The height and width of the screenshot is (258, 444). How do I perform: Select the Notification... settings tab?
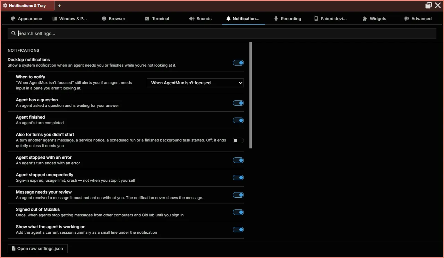click(243, 19)
